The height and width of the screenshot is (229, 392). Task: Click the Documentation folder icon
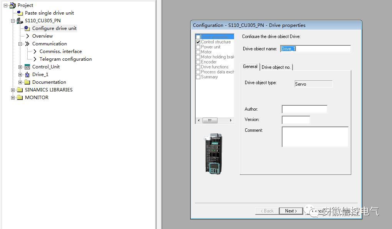(27, 82)
